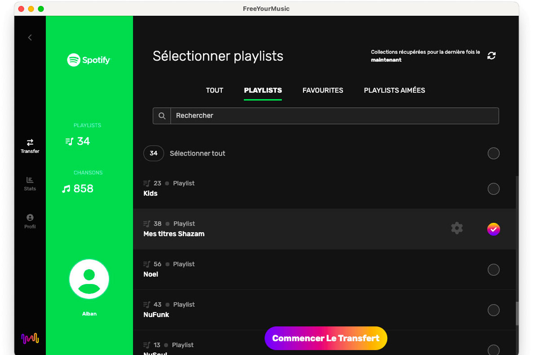
Task: Select the Noel playlist checkbox
Action: pos(494,270)
